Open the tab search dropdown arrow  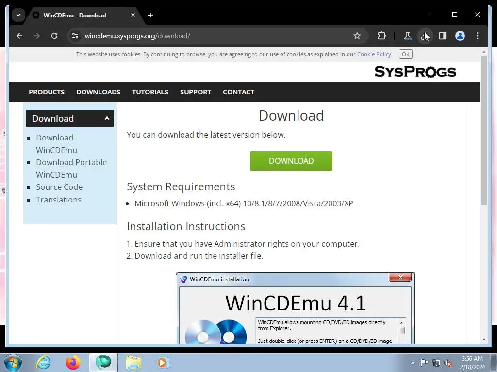point(18,15)
